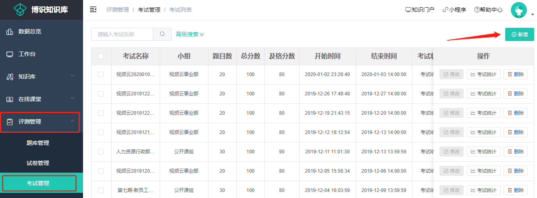The width and height of the screenshot is (537, 198).
Task: Open 小程序 from the header
Action: pyautogui.click(x=454, y=10)
